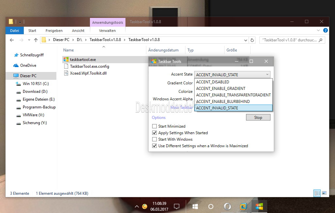335x213 pixels.
Task: Switch to the Start ribbon tab
Action: point(32,31)
